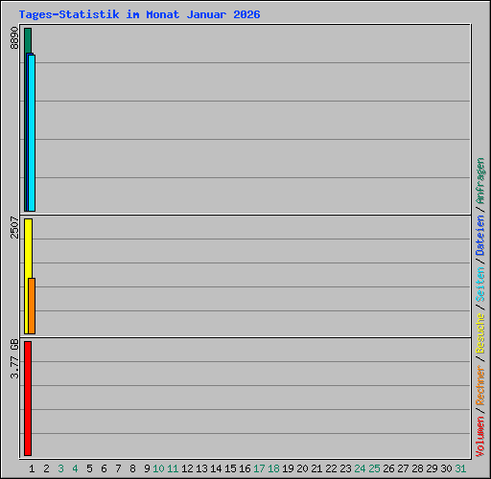Click day '14' on the x-axis

216,468
